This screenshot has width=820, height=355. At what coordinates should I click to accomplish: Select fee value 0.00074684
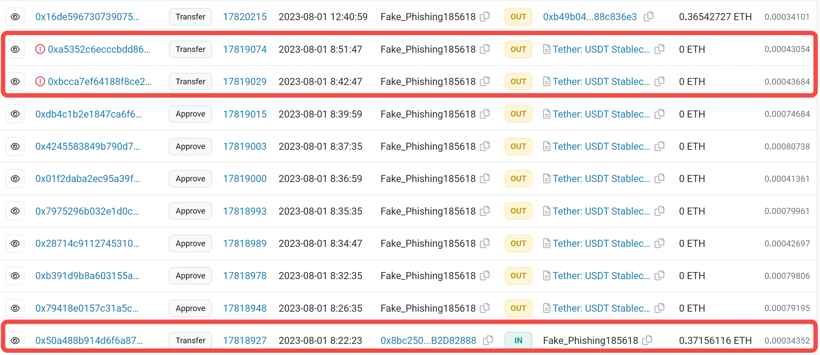[x=787, y=114]
